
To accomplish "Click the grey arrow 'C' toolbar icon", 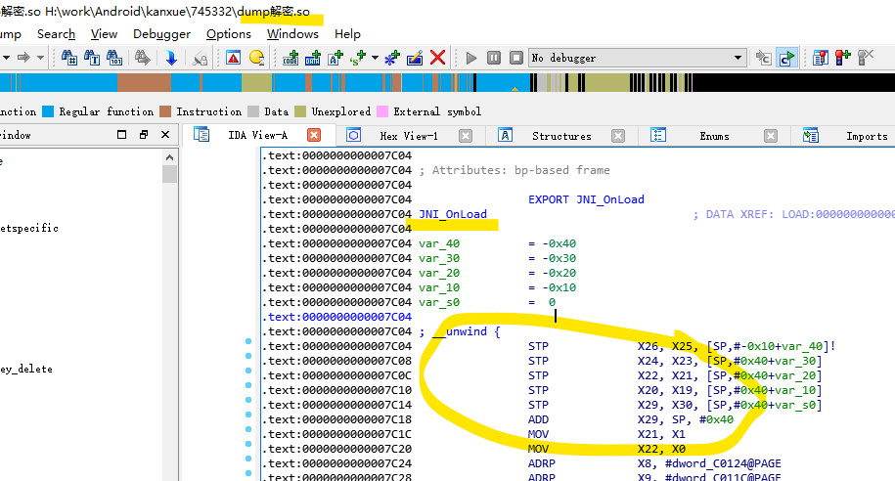I will coord(763,58).
